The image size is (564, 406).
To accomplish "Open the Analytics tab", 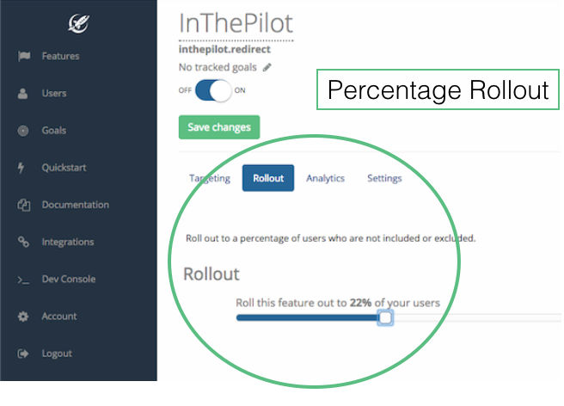I will click(325, 178).
